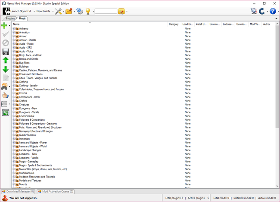Expand the Combat category node
This screenshot has height=202, width=280.
[x=14, y=93]
